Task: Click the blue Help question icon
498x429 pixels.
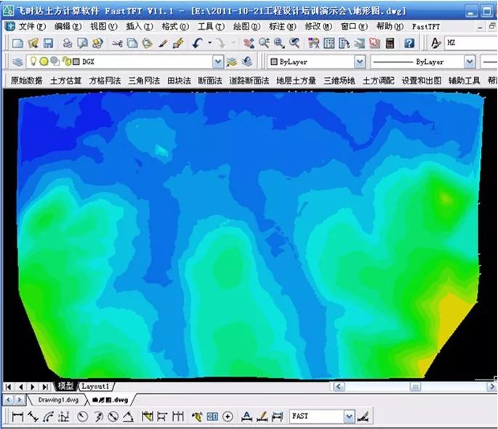Action: point(409,43)
